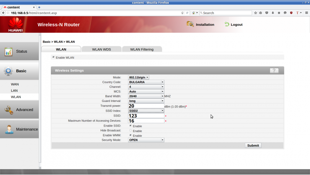Image resolution: width=310 pixels, height=175 pixels.
Task: Open the Firefox hamburger menu
Action: coord(306,13)
